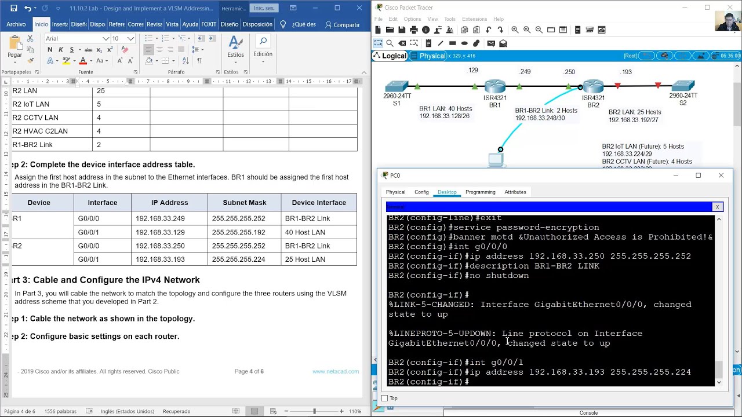Close the terminal with blue bar X

coord(717,207)
